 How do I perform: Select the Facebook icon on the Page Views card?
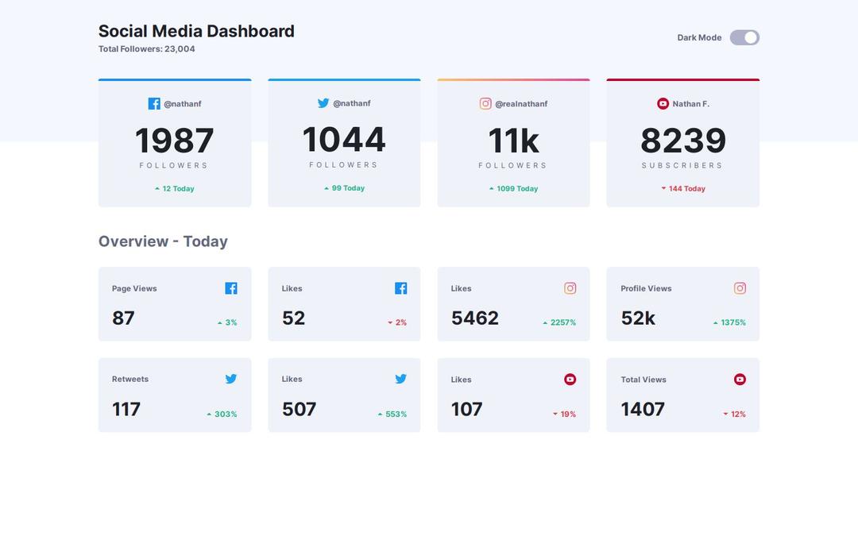coord(231,288)
